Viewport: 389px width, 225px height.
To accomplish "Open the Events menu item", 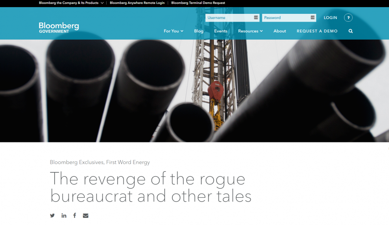I will coord(221,31).
